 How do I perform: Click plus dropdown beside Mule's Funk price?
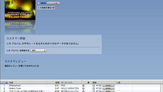coord(94,88)
